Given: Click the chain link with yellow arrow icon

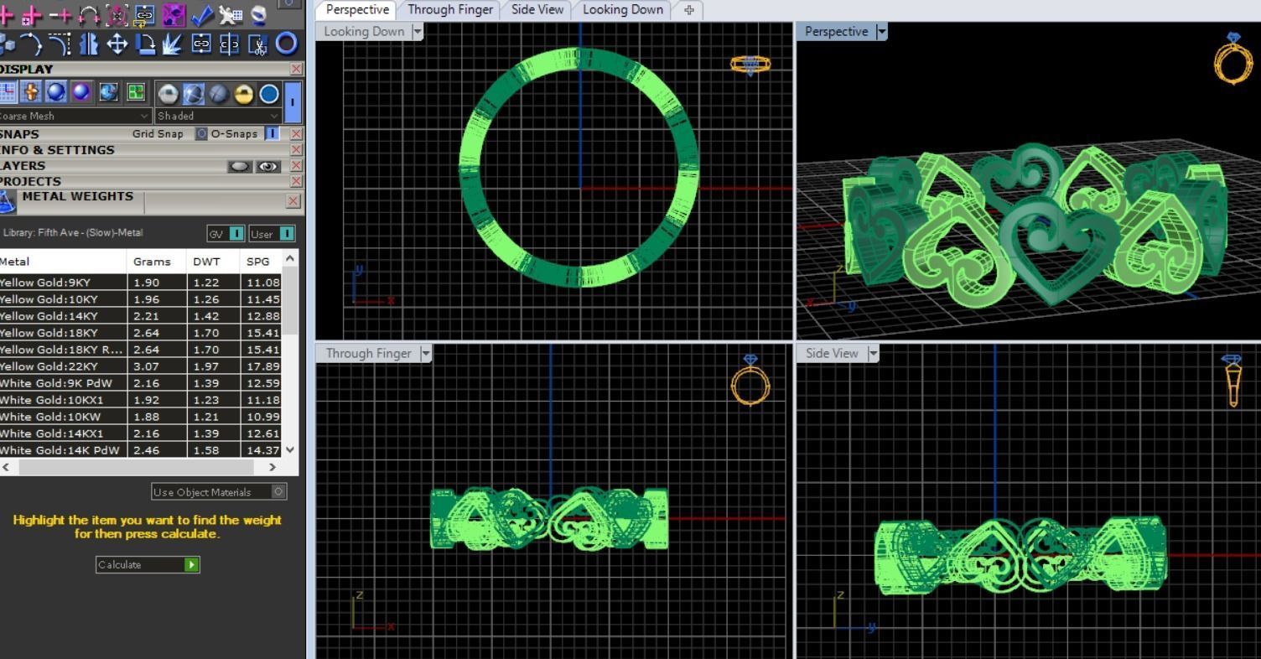Looking at the screenshot, I should tap(145, 14).
